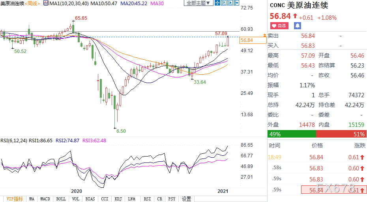
Task: Click the blue bell alert icon
Action: point(297,26)
